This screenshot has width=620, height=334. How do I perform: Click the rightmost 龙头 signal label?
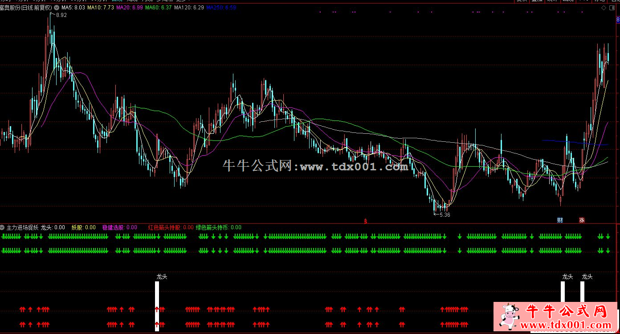tap(587, 276)
